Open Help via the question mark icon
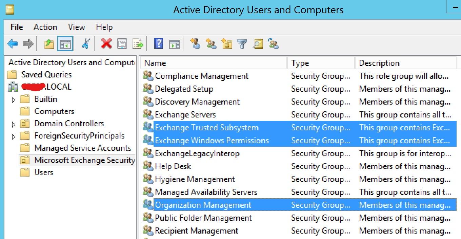 click(x=158, y=43)
